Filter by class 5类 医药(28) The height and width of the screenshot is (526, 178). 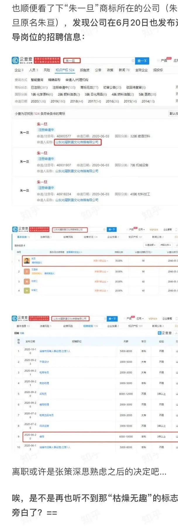coord(147,94)
